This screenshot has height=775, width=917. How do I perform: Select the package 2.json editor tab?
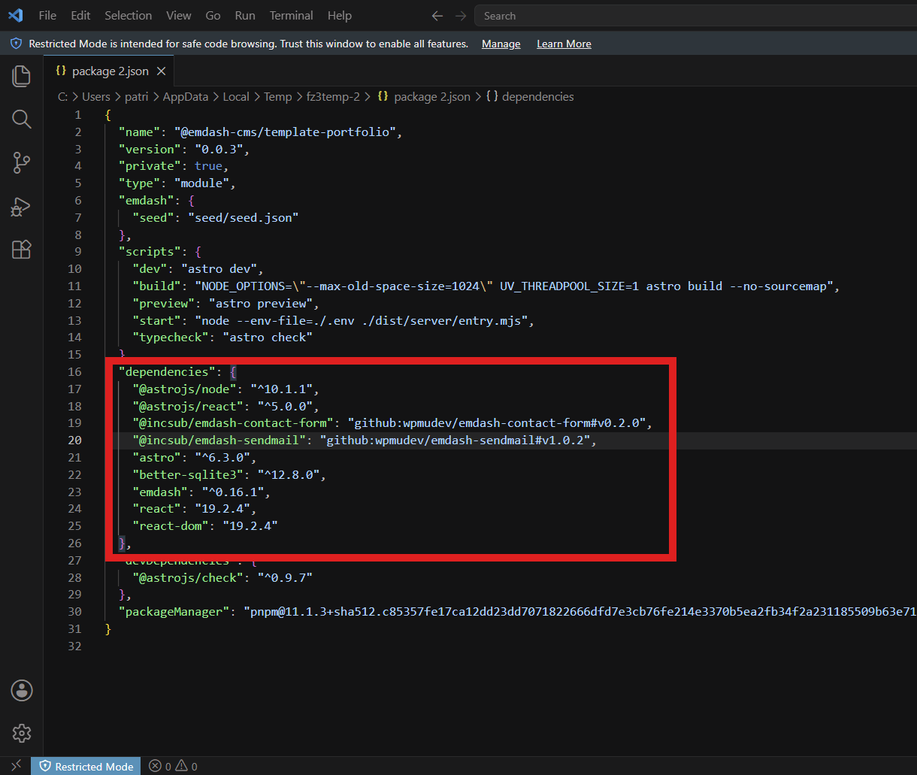coord(109,71)
